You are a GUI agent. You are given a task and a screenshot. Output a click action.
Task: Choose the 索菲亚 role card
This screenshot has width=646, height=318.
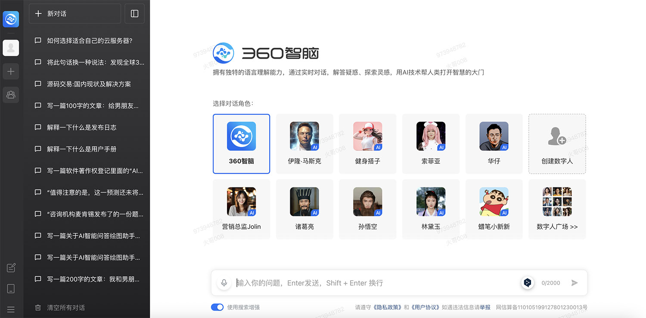pos(431,144)
